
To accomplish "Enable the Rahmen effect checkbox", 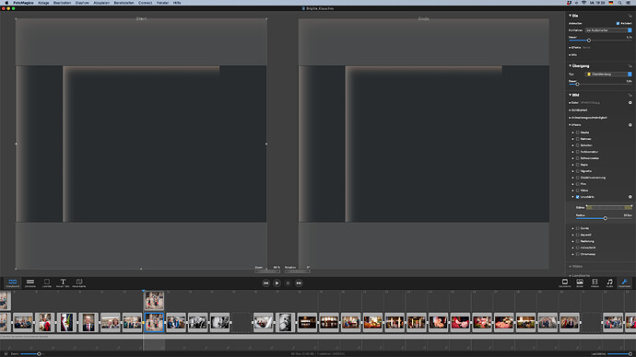I will 578,139.
